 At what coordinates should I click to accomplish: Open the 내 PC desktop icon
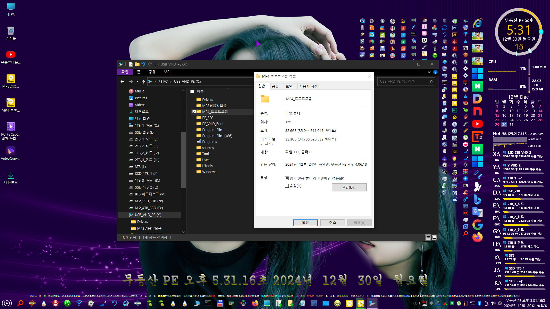[x=11, y=9]
